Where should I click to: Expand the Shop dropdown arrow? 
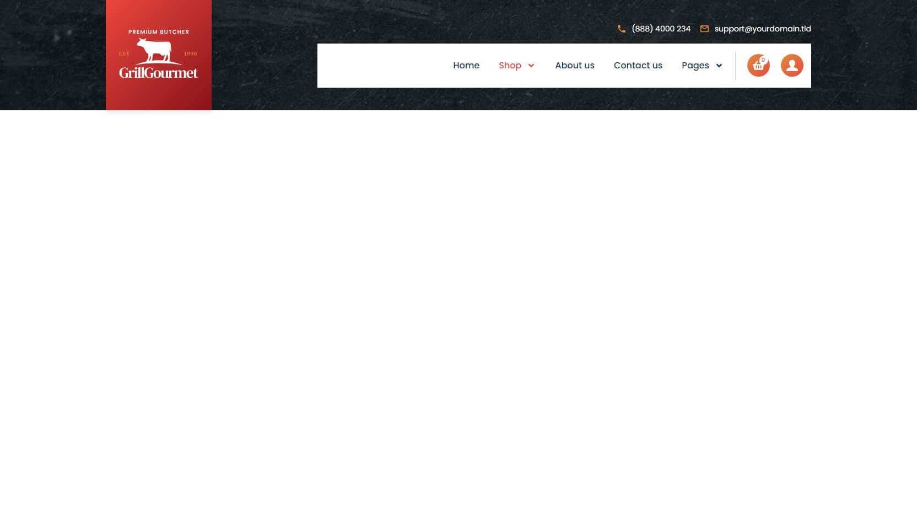click(x=531, y=66)
